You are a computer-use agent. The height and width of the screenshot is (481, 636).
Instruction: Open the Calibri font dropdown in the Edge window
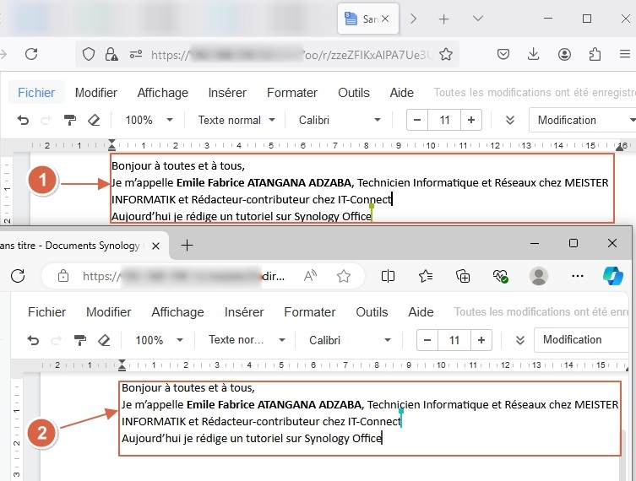(351, 340)
